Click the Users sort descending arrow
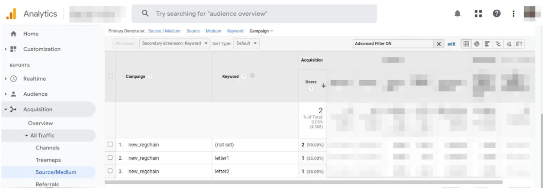Image resolution: width=546 pixels, height=193 pixels. pos(323,86)
